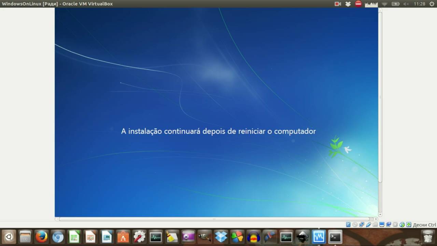The image size is (437, 246).
Task: Open the Dropbox tray indicator
Action: pos(348,4)
